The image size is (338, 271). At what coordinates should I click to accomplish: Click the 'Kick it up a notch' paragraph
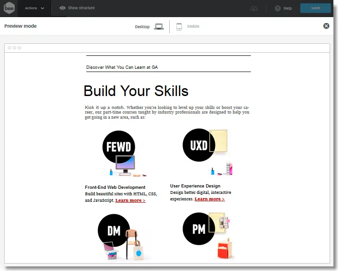pos(167,112)
